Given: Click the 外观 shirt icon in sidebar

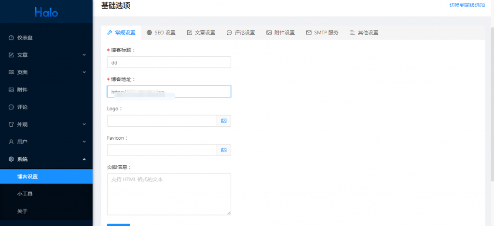Looking at the screenshot, I should pyautogui.click(x=11, y=124).
